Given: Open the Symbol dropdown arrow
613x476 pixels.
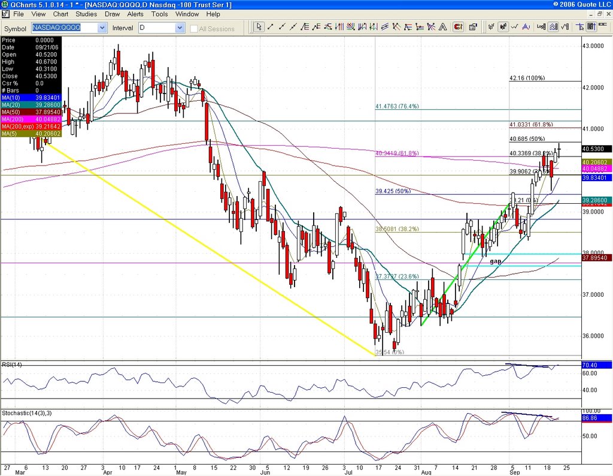Looking at the screenshot, I should (x=102, y=28).
